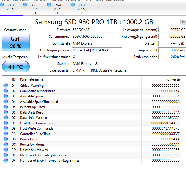Click the 41 °C temperature indicator
186x180 pixels.
click(16, 66)
